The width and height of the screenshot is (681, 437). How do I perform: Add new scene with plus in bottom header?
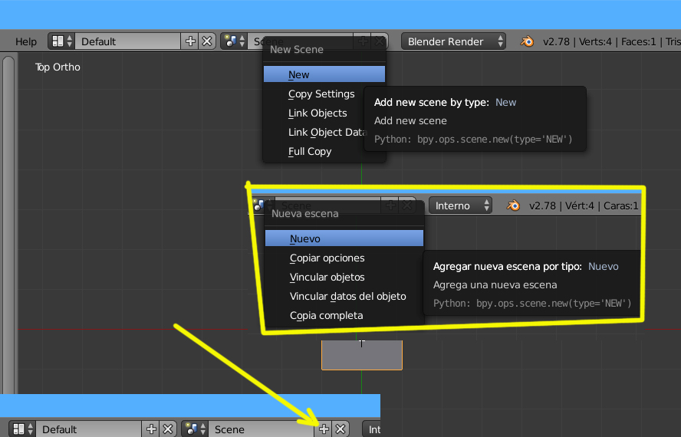click(x=324, y=429)
